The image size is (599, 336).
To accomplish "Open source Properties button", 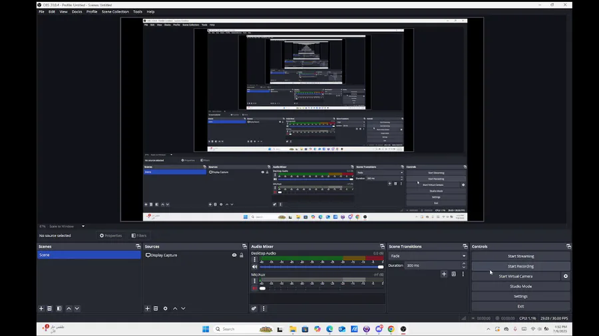I will [x=110, y=236].
